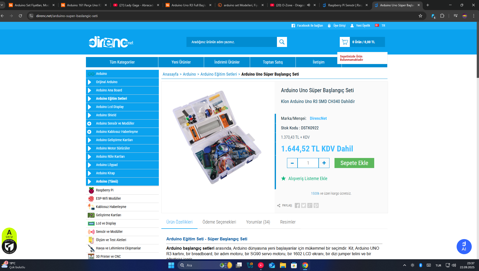Viewport: 479px width, 271px height.
Task: Click the DirencNet brand link
Action: click(x=318, y=118)
